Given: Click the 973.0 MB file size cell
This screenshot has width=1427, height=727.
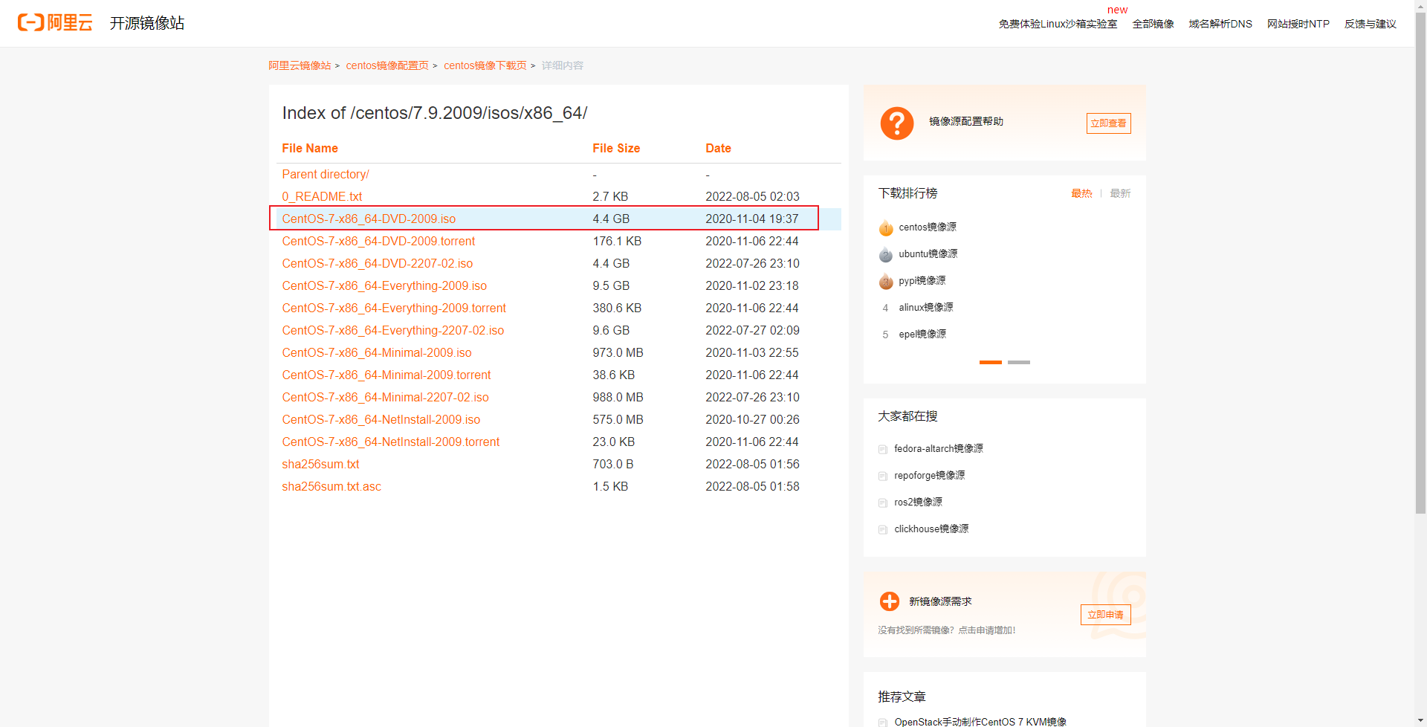Looking at the screenshot, I should coord(618,352).
